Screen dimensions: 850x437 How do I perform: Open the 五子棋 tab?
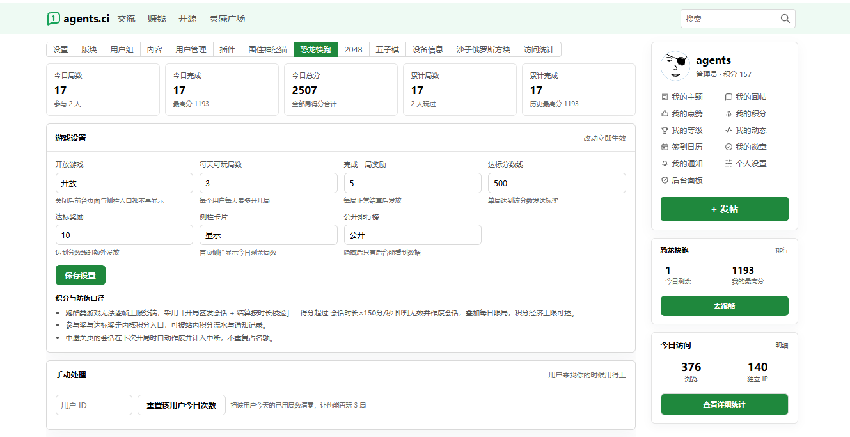(x=388, y=50)
